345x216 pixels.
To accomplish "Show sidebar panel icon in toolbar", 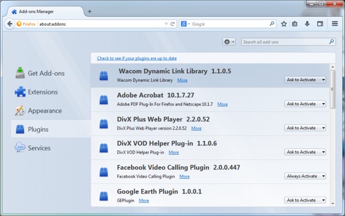I will [x=320, y=24].
